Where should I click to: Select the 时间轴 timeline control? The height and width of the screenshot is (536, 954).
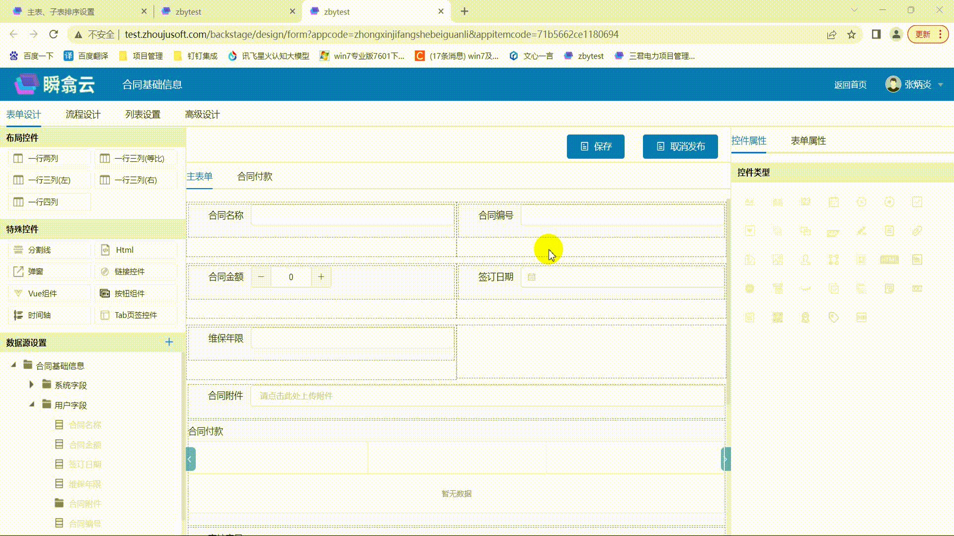39,315
